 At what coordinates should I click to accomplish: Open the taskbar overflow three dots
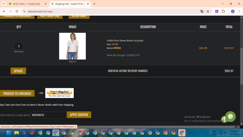(190, 133)
